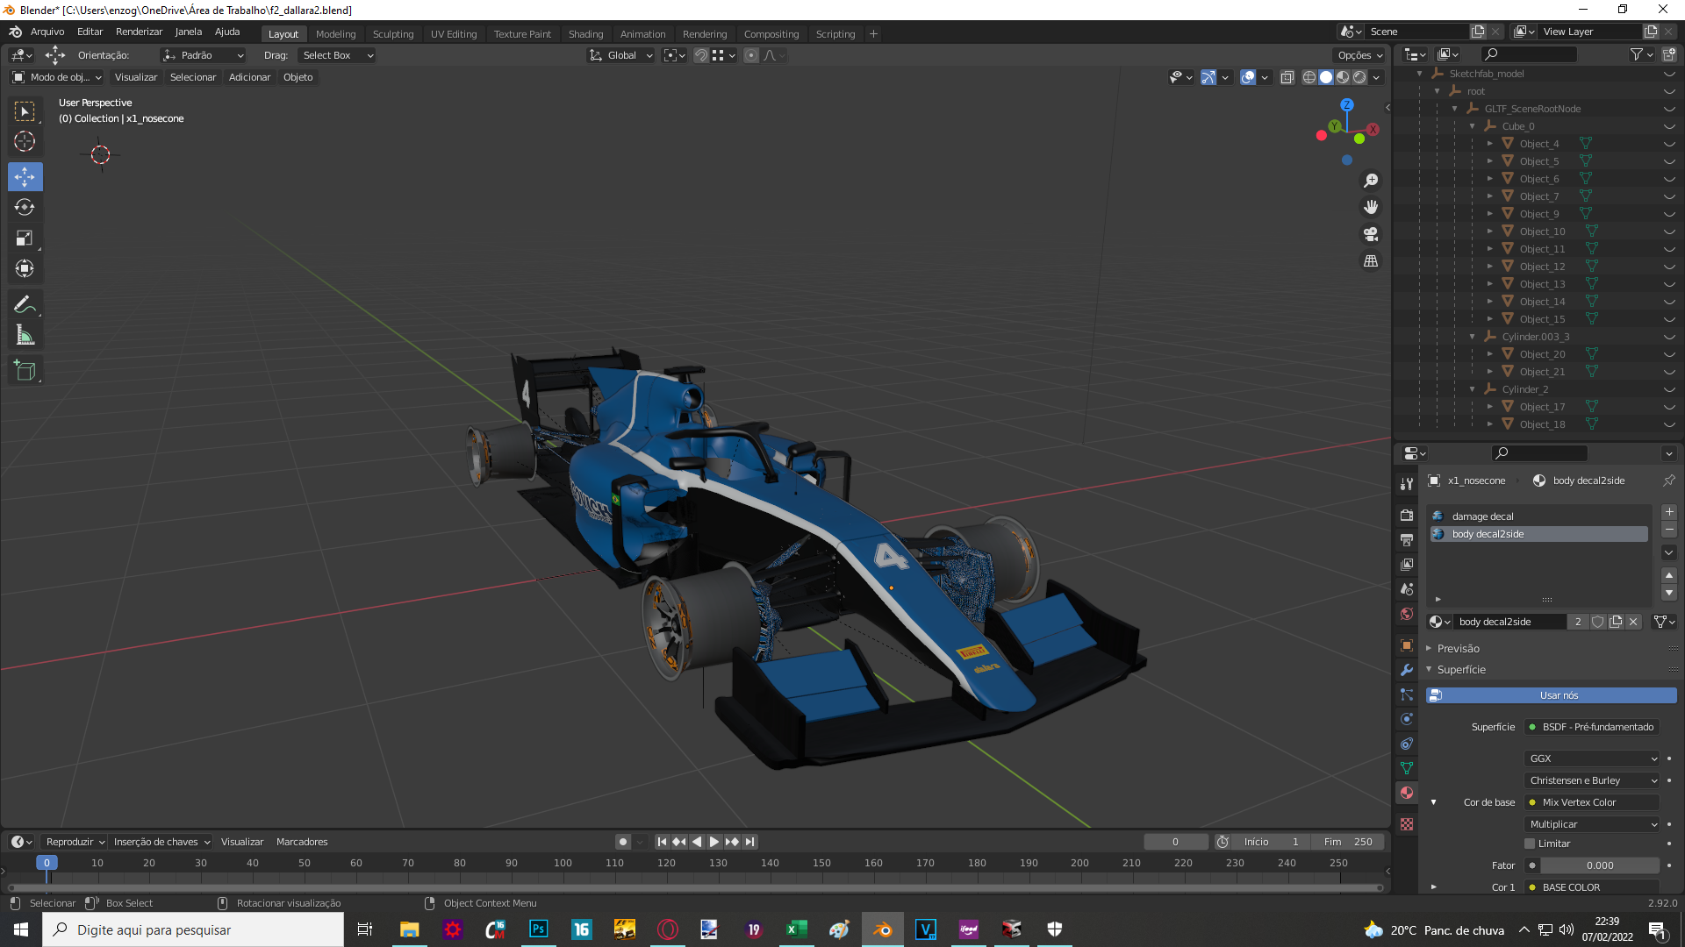Select the Select Box tool in toolbar

[x=25, y=111]
